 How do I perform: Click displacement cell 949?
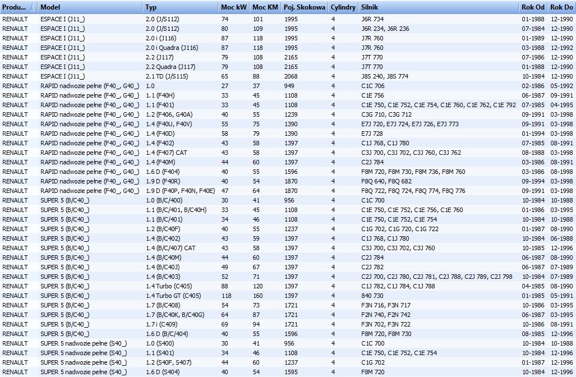[289, 86]
